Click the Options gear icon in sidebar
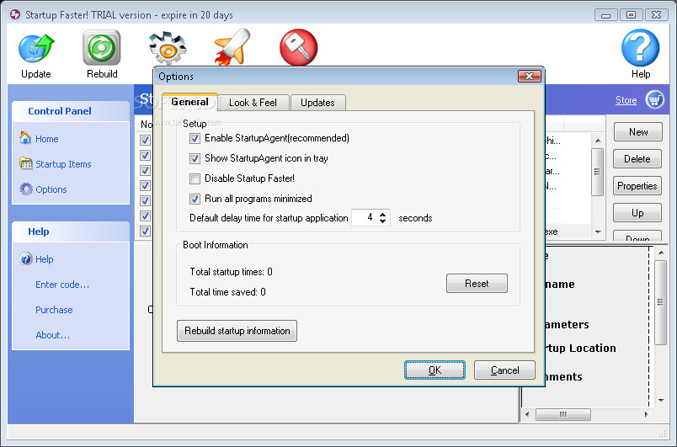 coord(26,189)
